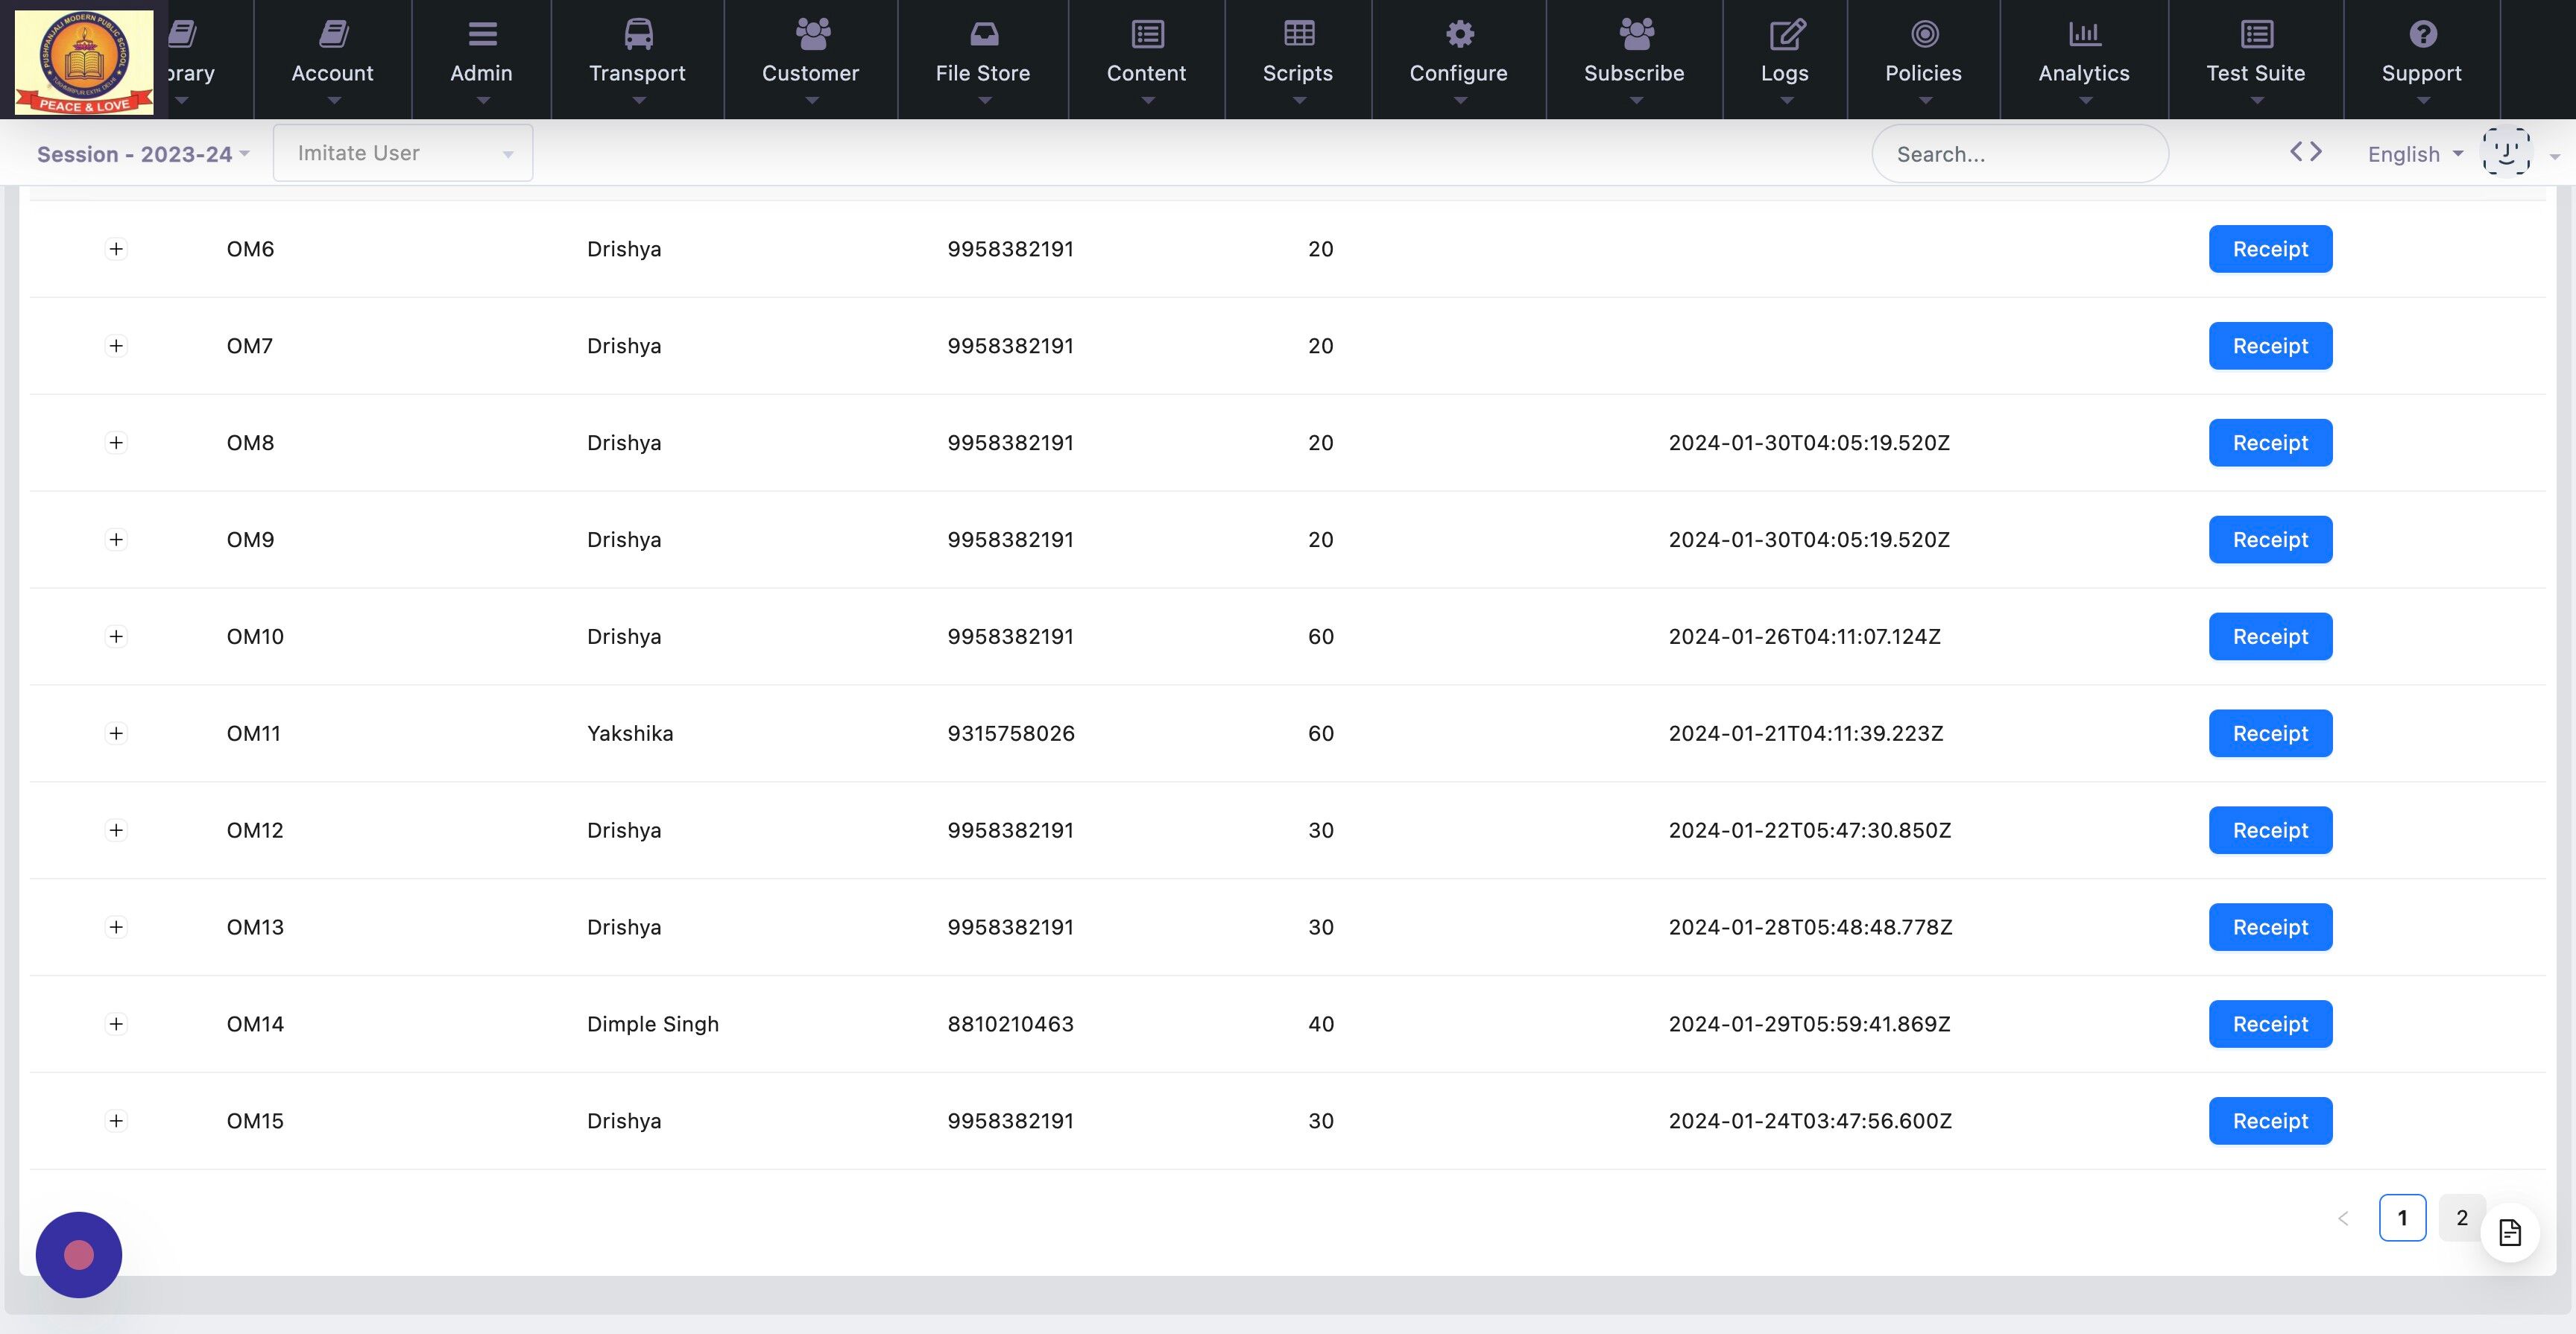
Task: Expand the OM6 row details
Action: [x=116, y=249]
